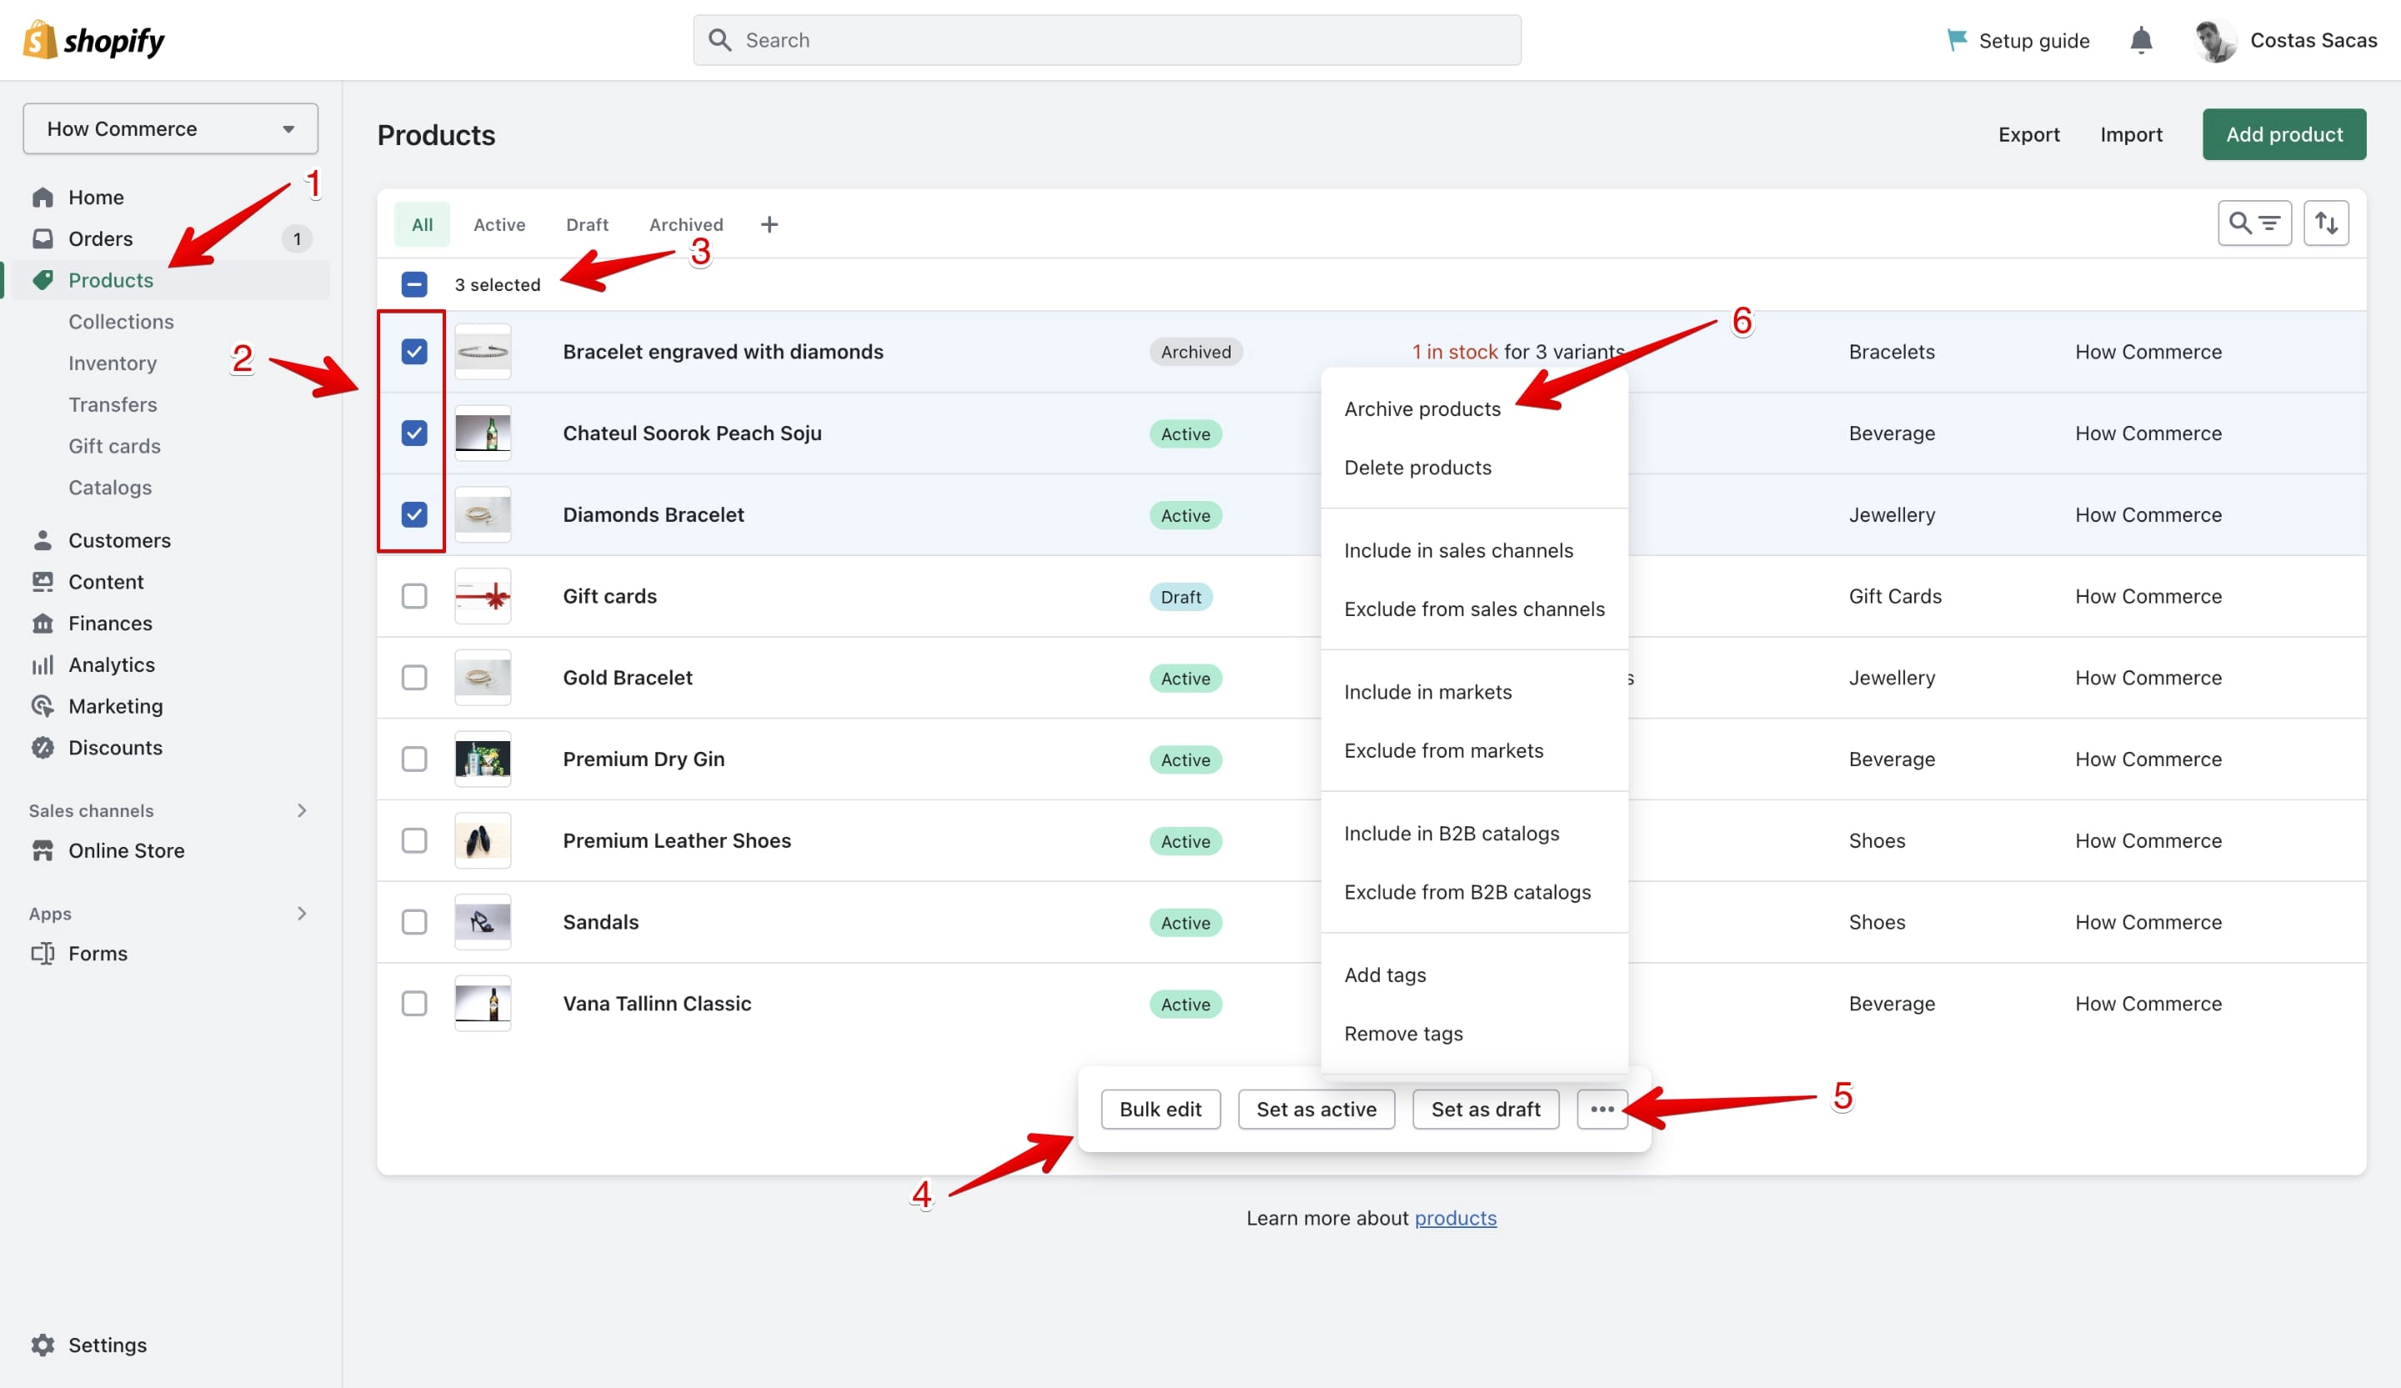The image size is (2401, 1388).
Task: Select Exclude from markets
Action: click(x=1443, y=750)
